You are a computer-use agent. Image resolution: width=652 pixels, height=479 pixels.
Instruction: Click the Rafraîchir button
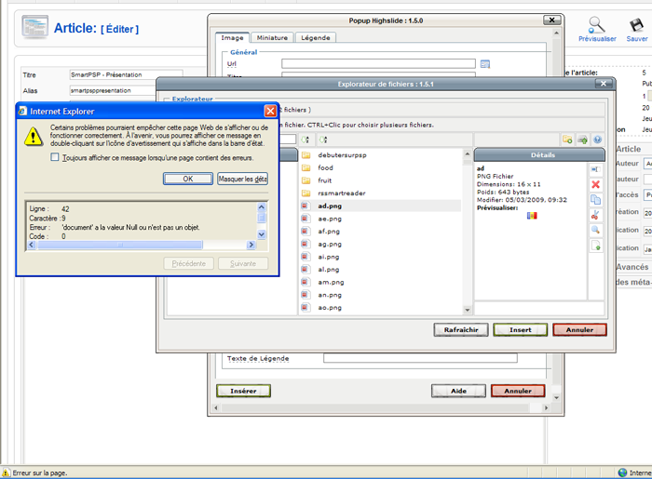coord(461,329)
